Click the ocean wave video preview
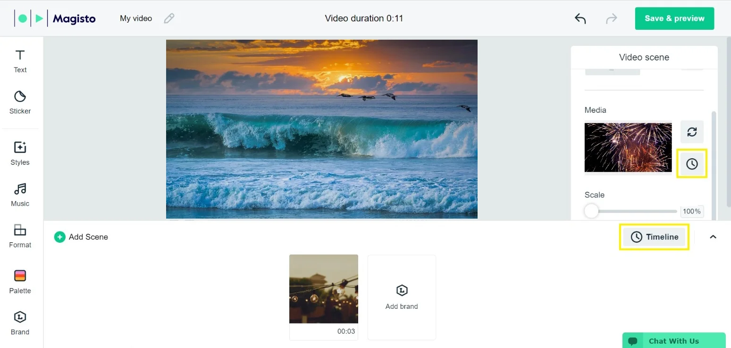Image resolution: width=731 pixels, height=348 pixels. [x=322, y=129]
